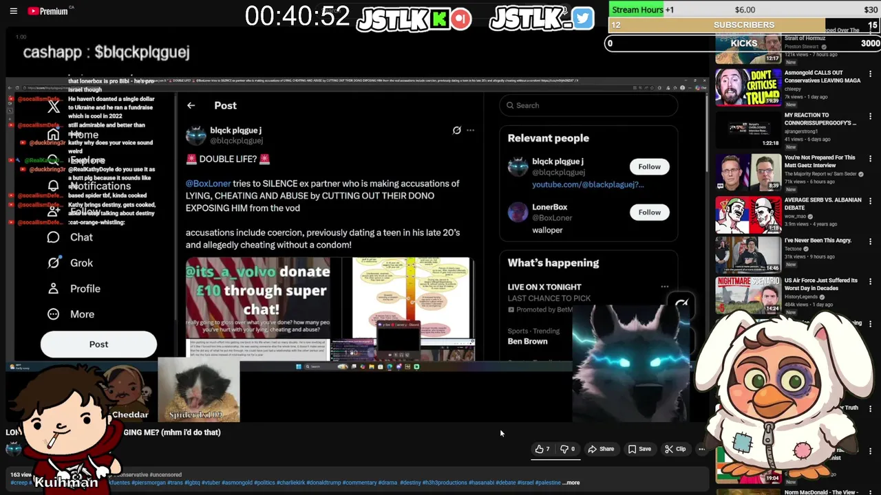Open the 19:04 video thumbnail
Screen dimensions: 881x495
click(x=747, y=464)
